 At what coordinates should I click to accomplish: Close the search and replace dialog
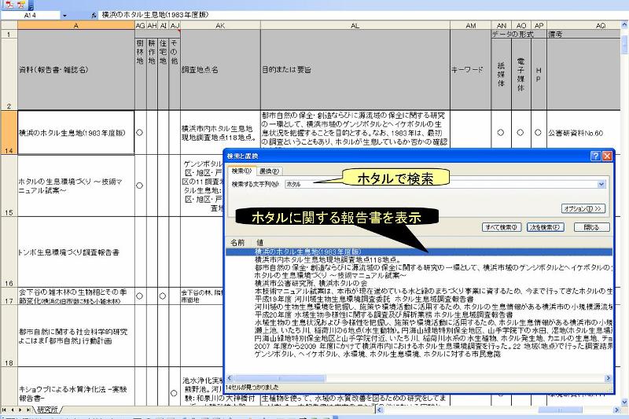point(606,156)
